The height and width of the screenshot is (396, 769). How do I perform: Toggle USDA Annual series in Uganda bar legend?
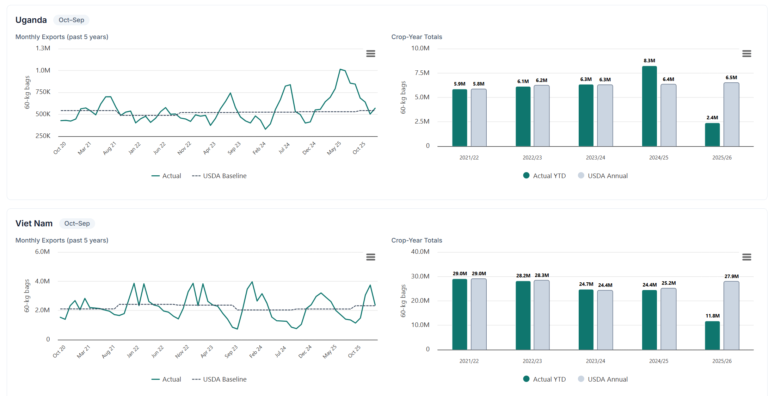coord(603,176)
